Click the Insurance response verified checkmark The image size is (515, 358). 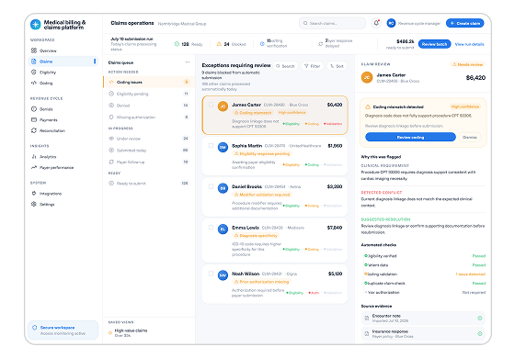click(x=479, y=334)
